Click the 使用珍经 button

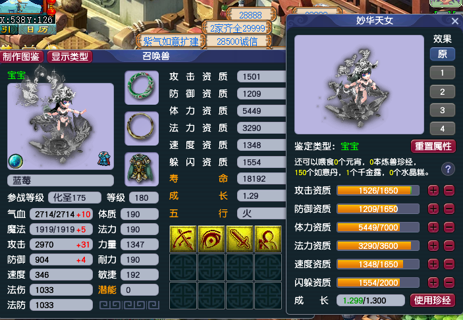[432, 300]
